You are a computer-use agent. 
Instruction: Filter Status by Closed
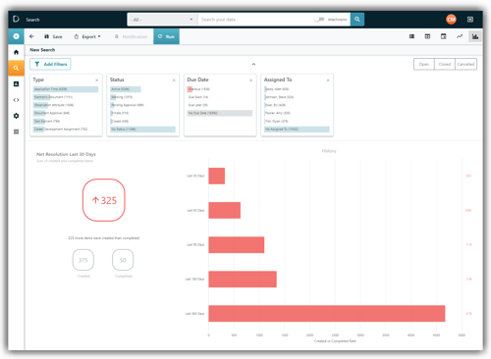(x=142, y=121)
